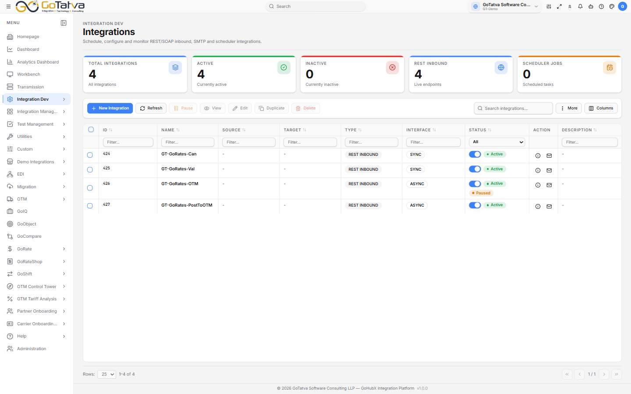
Task: Open Administration in the sidebar
Action: pos(37,349)
